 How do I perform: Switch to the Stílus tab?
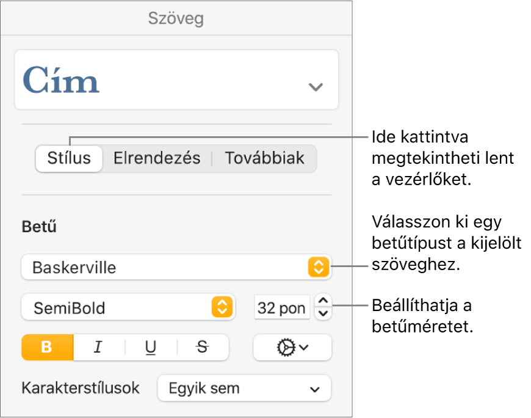click(x=69, y=158)
